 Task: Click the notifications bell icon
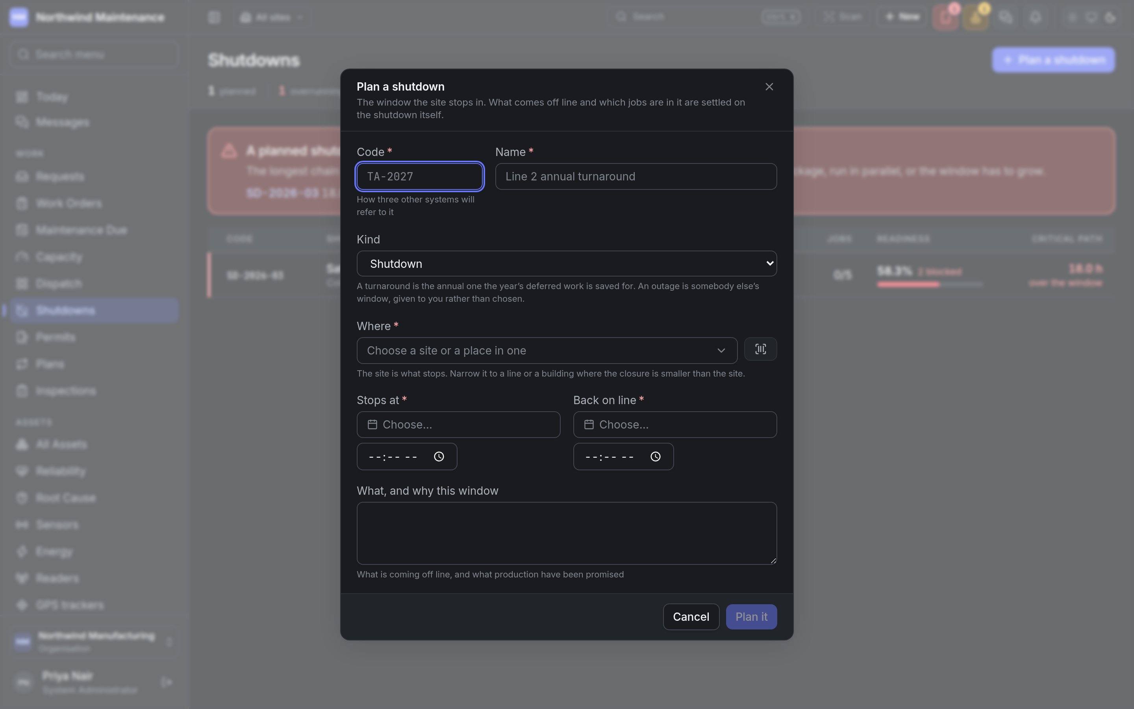1035,17
